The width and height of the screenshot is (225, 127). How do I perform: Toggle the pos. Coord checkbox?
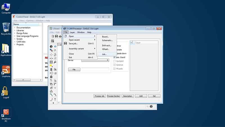click(114, 57)
